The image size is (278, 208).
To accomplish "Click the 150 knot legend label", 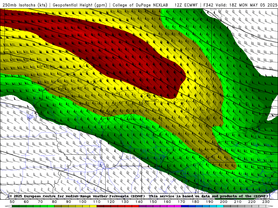I will (153, 202).
